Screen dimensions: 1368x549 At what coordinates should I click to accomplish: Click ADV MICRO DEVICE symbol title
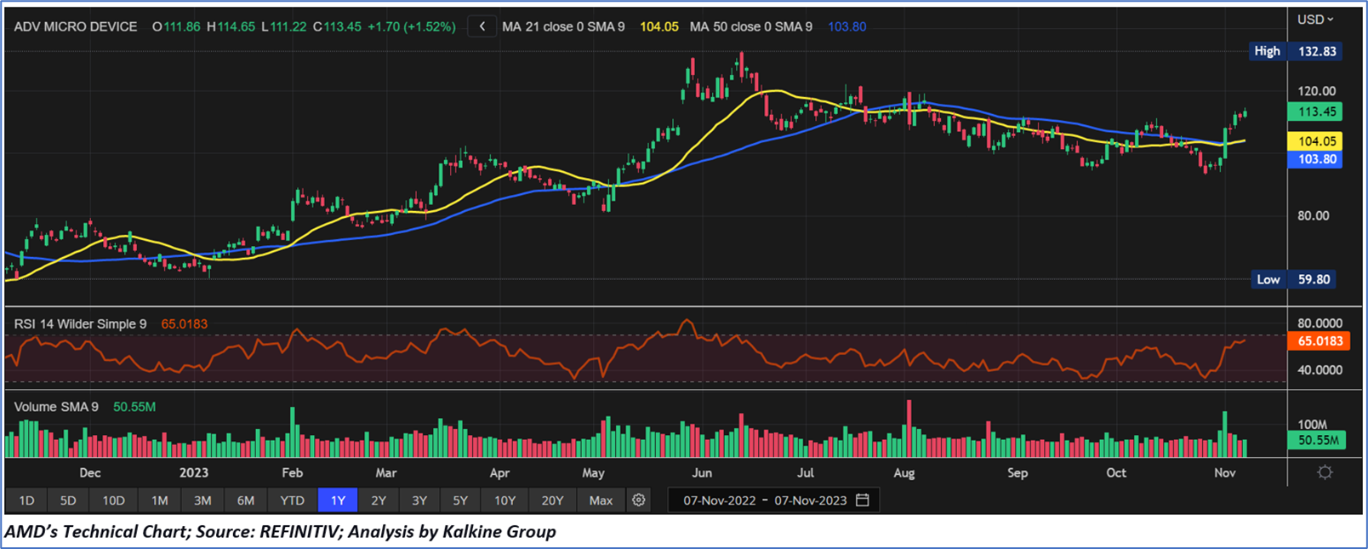76,26
